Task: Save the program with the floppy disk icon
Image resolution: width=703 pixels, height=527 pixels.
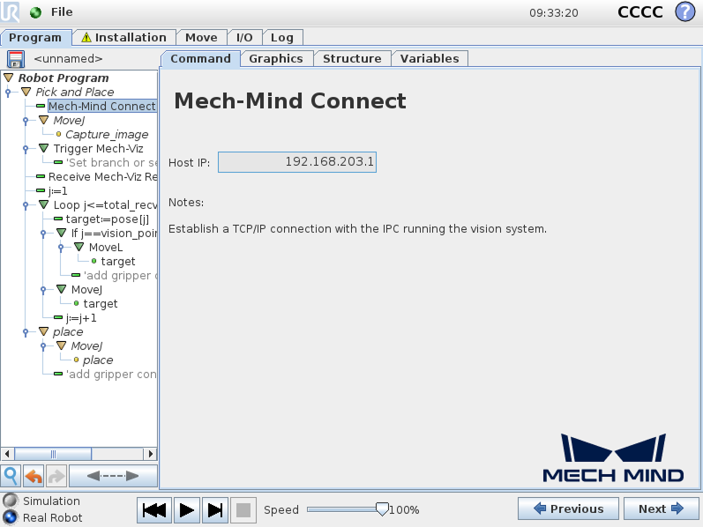Action: 16,59
